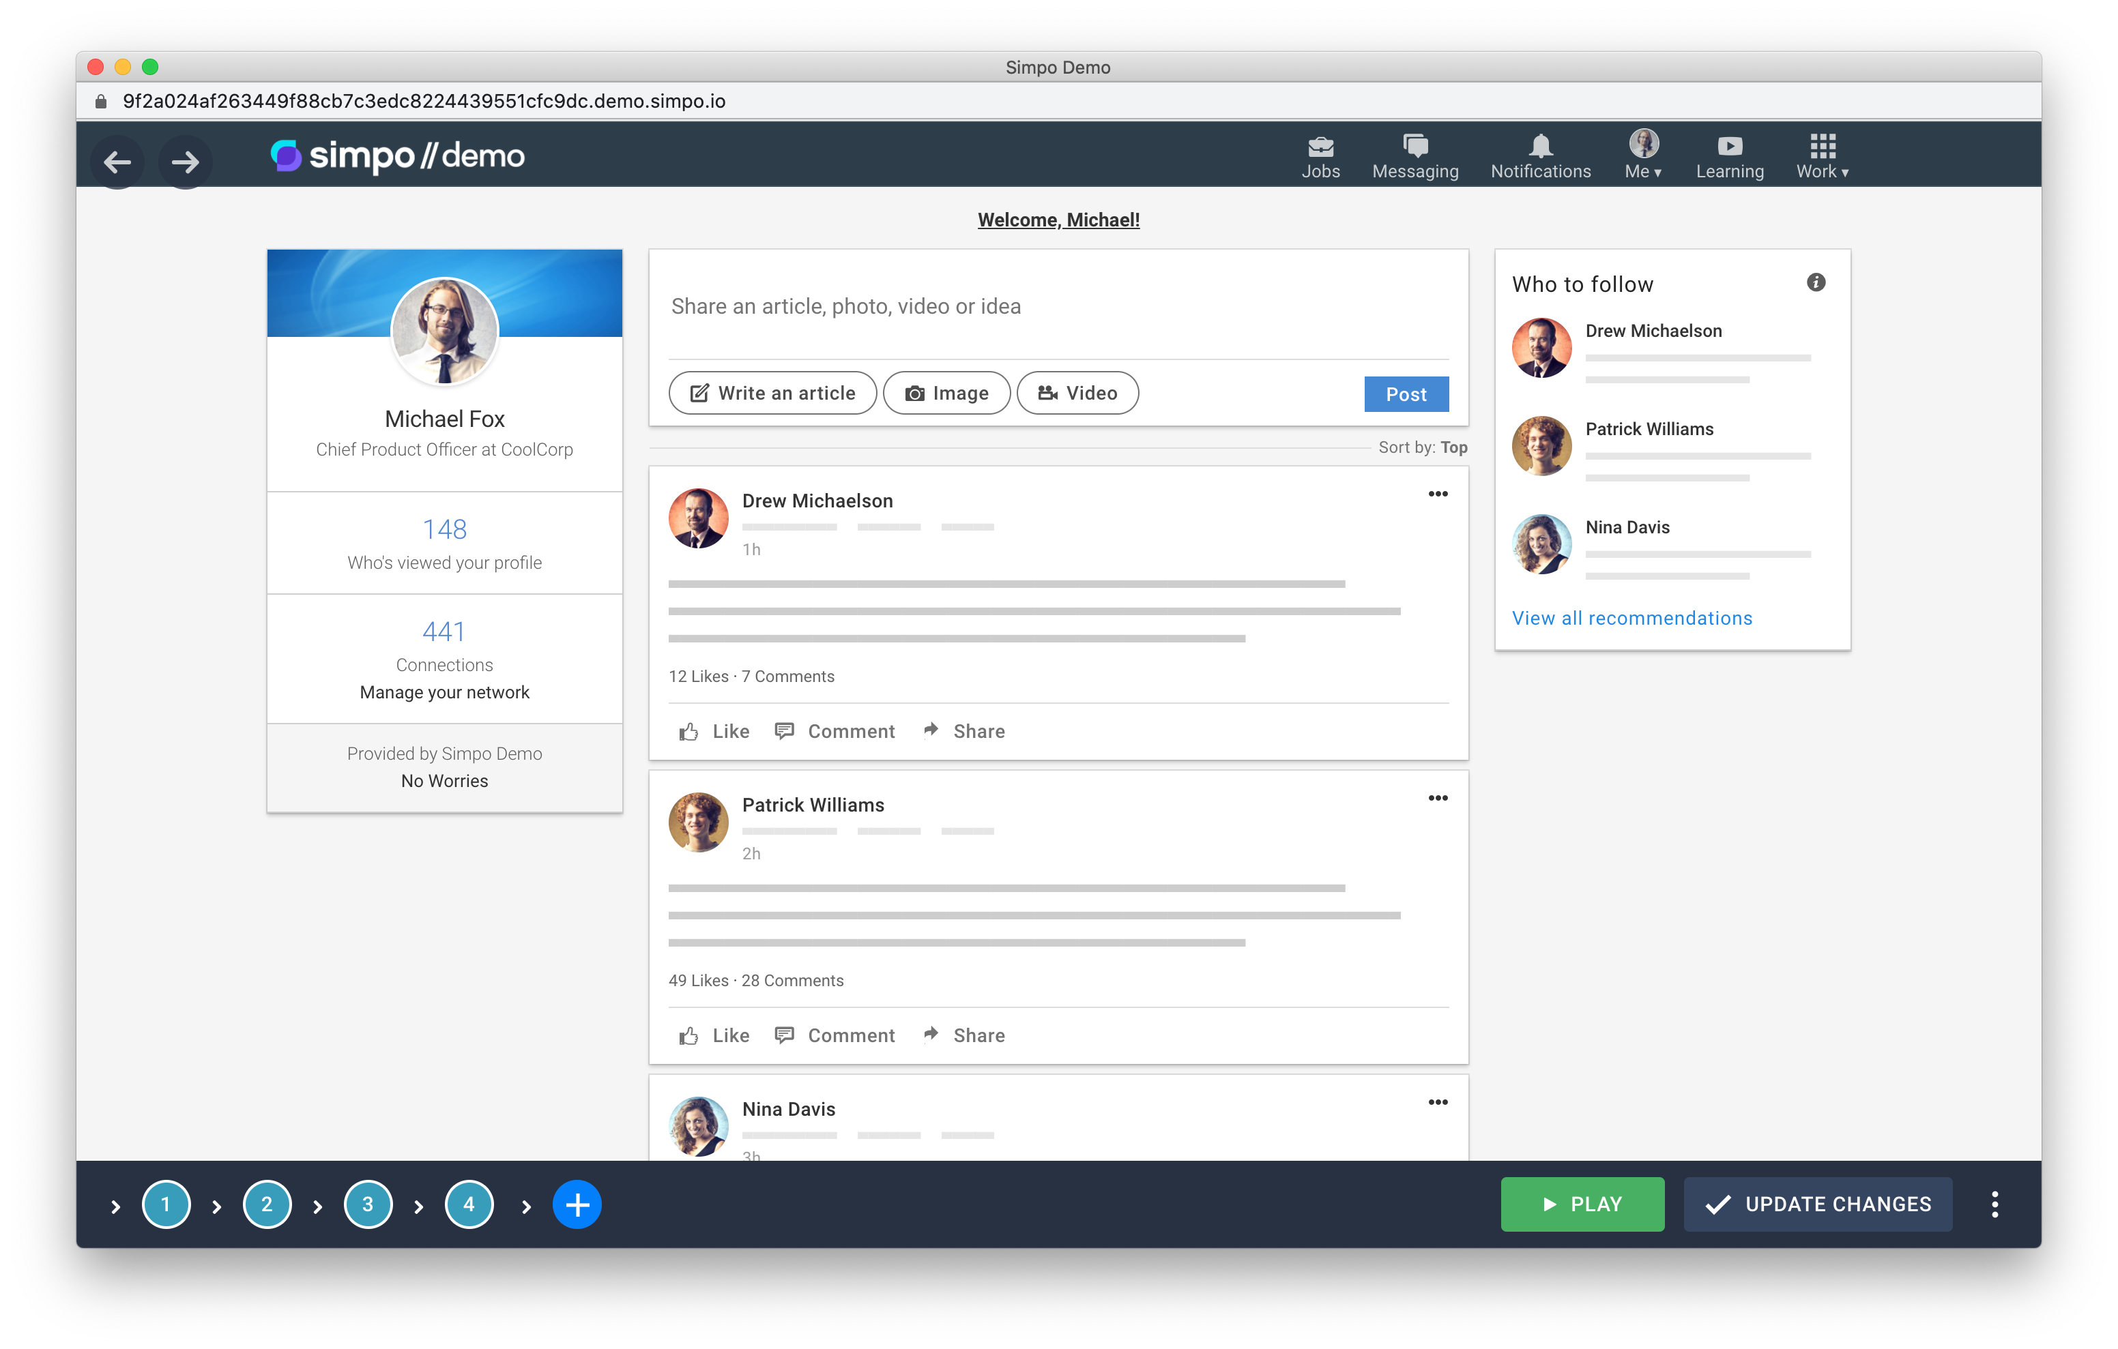This screenshot has height=1349, width=2118.
Task: Go back with the left arrow button
Action: point(117,162)
